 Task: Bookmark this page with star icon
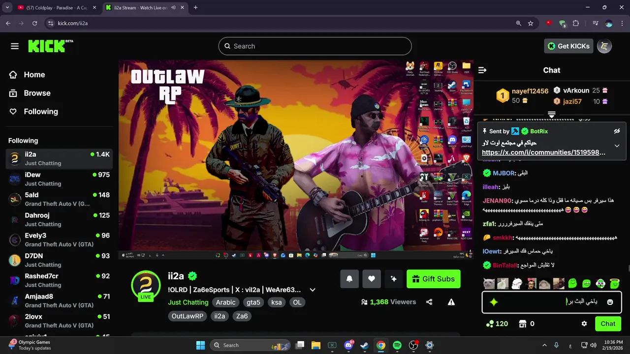[x=531, y=23]
